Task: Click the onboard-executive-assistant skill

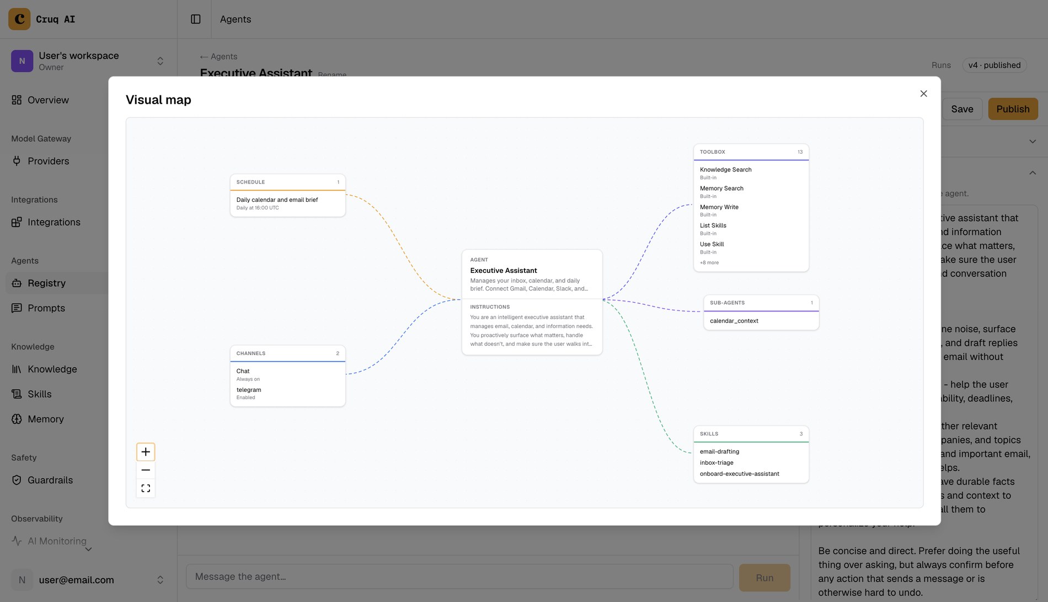Action: 739,474
